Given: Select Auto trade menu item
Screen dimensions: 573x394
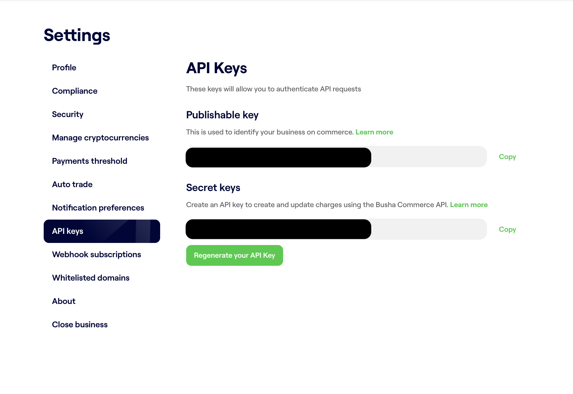Looking at the screenshot, I should coord(72,184).
